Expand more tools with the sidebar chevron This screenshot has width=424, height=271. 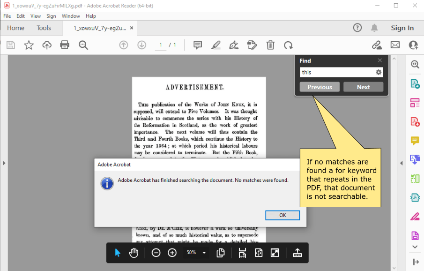point(415,246)
